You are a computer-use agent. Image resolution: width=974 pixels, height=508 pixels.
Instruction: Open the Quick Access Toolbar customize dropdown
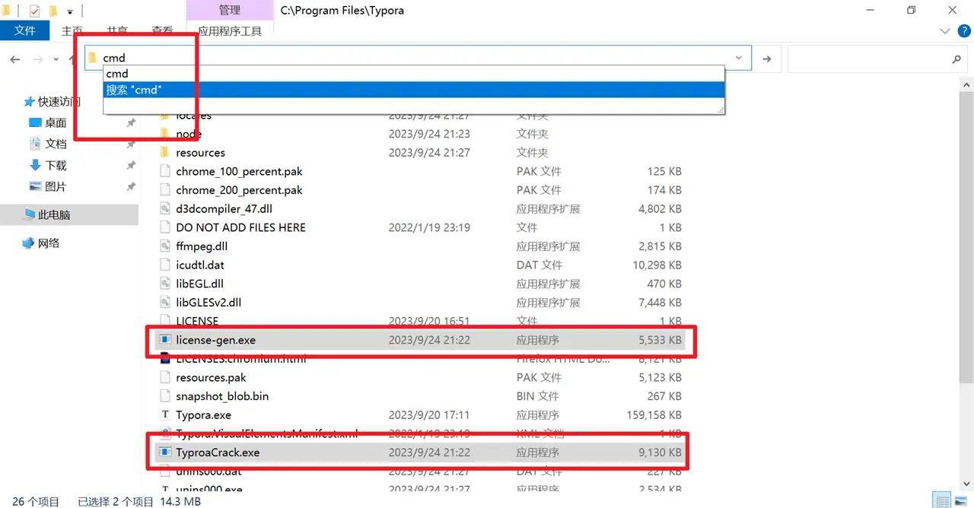(70, 11)
